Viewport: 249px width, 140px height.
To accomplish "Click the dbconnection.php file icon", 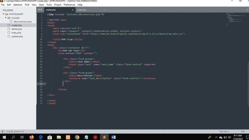I will (x=11, y=21).
